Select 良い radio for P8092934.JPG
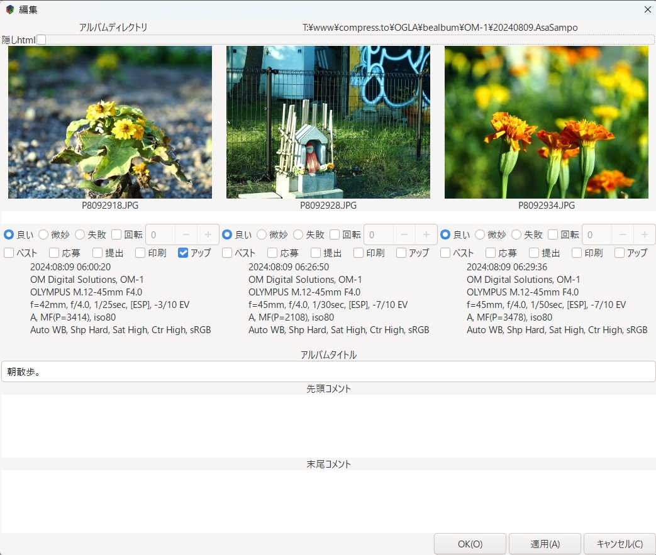The height and width of the screenshot is (555, 656). (x=445, y=234)
